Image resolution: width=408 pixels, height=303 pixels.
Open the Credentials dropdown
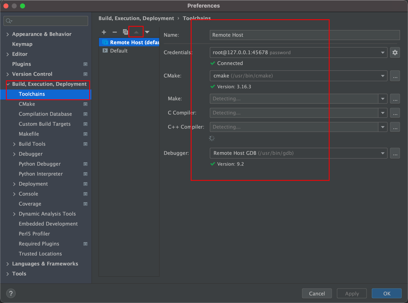point(382,53)
